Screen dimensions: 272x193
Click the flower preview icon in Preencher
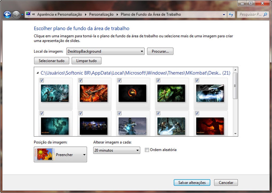[45, 154]
